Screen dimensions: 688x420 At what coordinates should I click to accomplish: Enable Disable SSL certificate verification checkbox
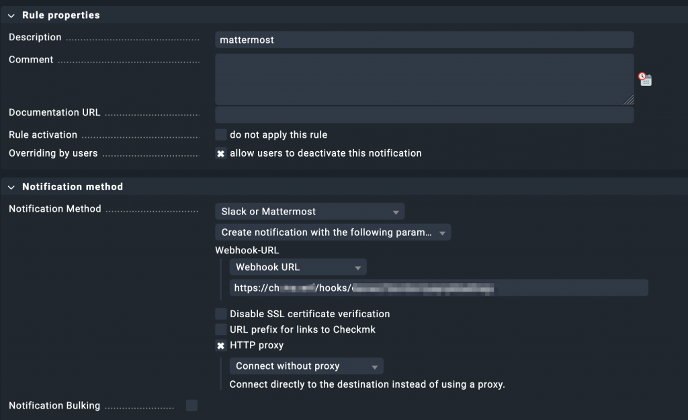point(220,314)
